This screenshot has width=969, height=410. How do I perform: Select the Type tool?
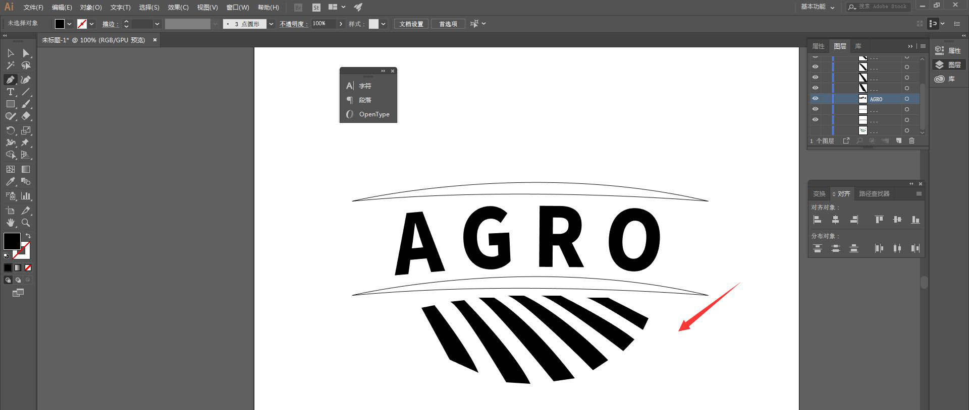coord(10,92)
